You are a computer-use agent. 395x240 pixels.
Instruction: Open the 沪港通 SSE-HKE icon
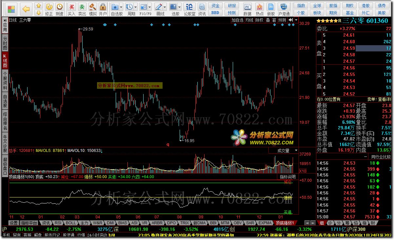click(x=284, y=9)
